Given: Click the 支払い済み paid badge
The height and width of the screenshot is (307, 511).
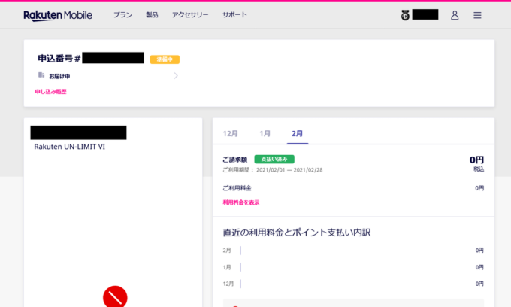Looking at the screenshot, I should pyautogui.click(x=274, y=160).
